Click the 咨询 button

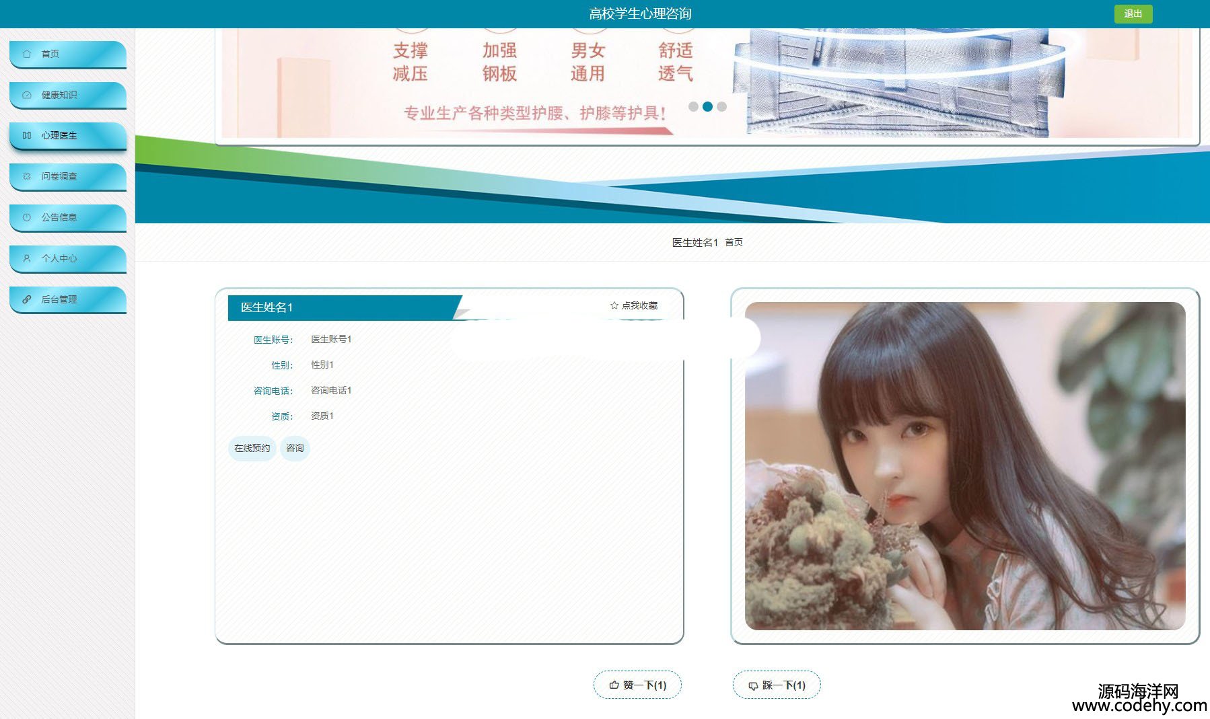(295, 448)
